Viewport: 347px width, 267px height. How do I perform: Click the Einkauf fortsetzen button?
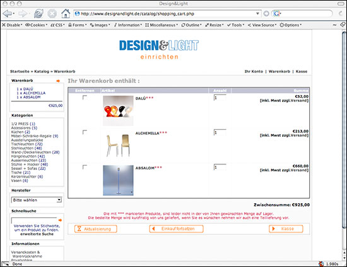click(177, 229)
